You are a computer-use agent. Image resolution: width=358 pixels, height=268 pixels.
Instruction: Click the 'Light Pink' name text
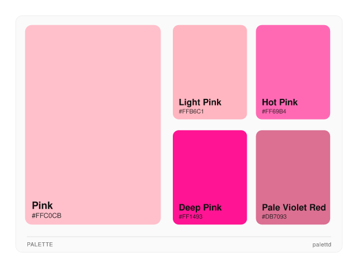point(200,102)
